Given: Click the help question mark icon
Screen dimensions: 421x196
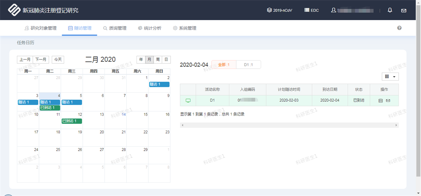Looking at the screenshot, I should coord(399,28).
